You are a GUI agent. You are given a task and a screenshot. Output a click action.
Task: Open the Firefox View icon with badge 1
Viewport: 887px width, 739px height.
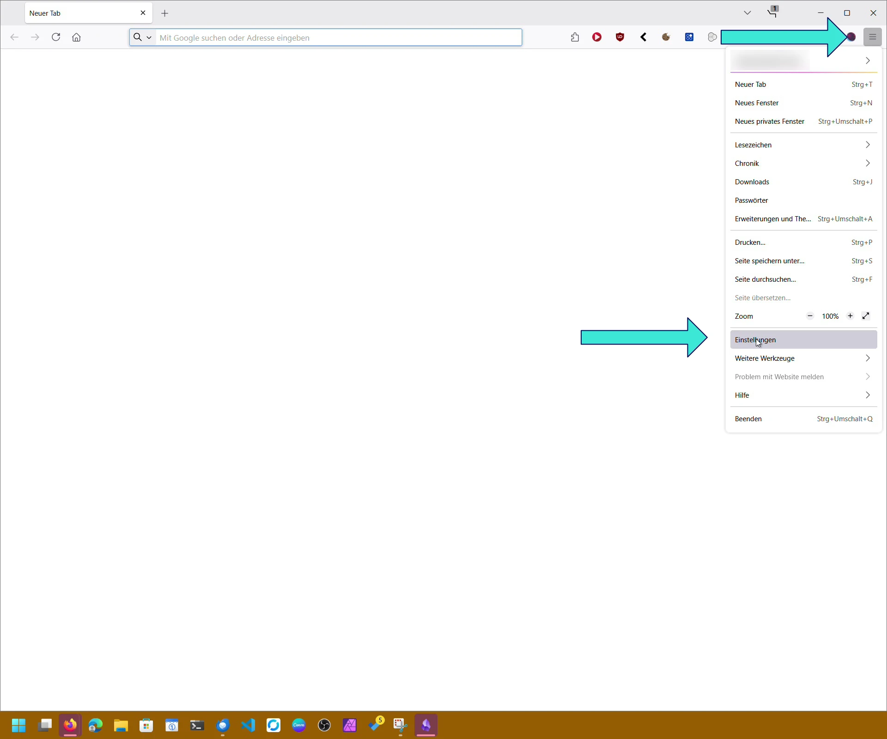pyautogui.click(x=773, y=12)
